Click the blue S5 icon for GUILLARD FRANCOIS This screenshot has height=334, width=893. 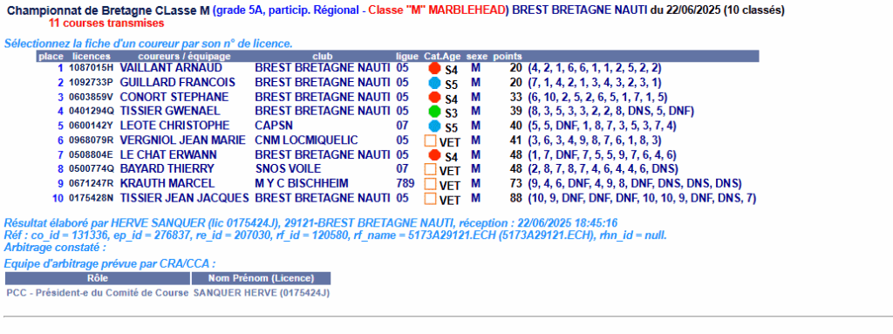click(434, 83)
